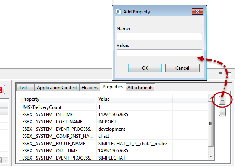This screenshot has height=166, width=235.
Task: Select the JMSXDeliveryCount row
Action: pos(57,107)
